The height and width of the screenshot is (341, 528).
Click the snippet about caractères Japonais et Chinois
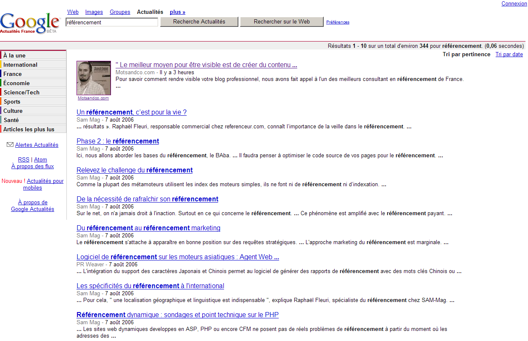point(269,271)
